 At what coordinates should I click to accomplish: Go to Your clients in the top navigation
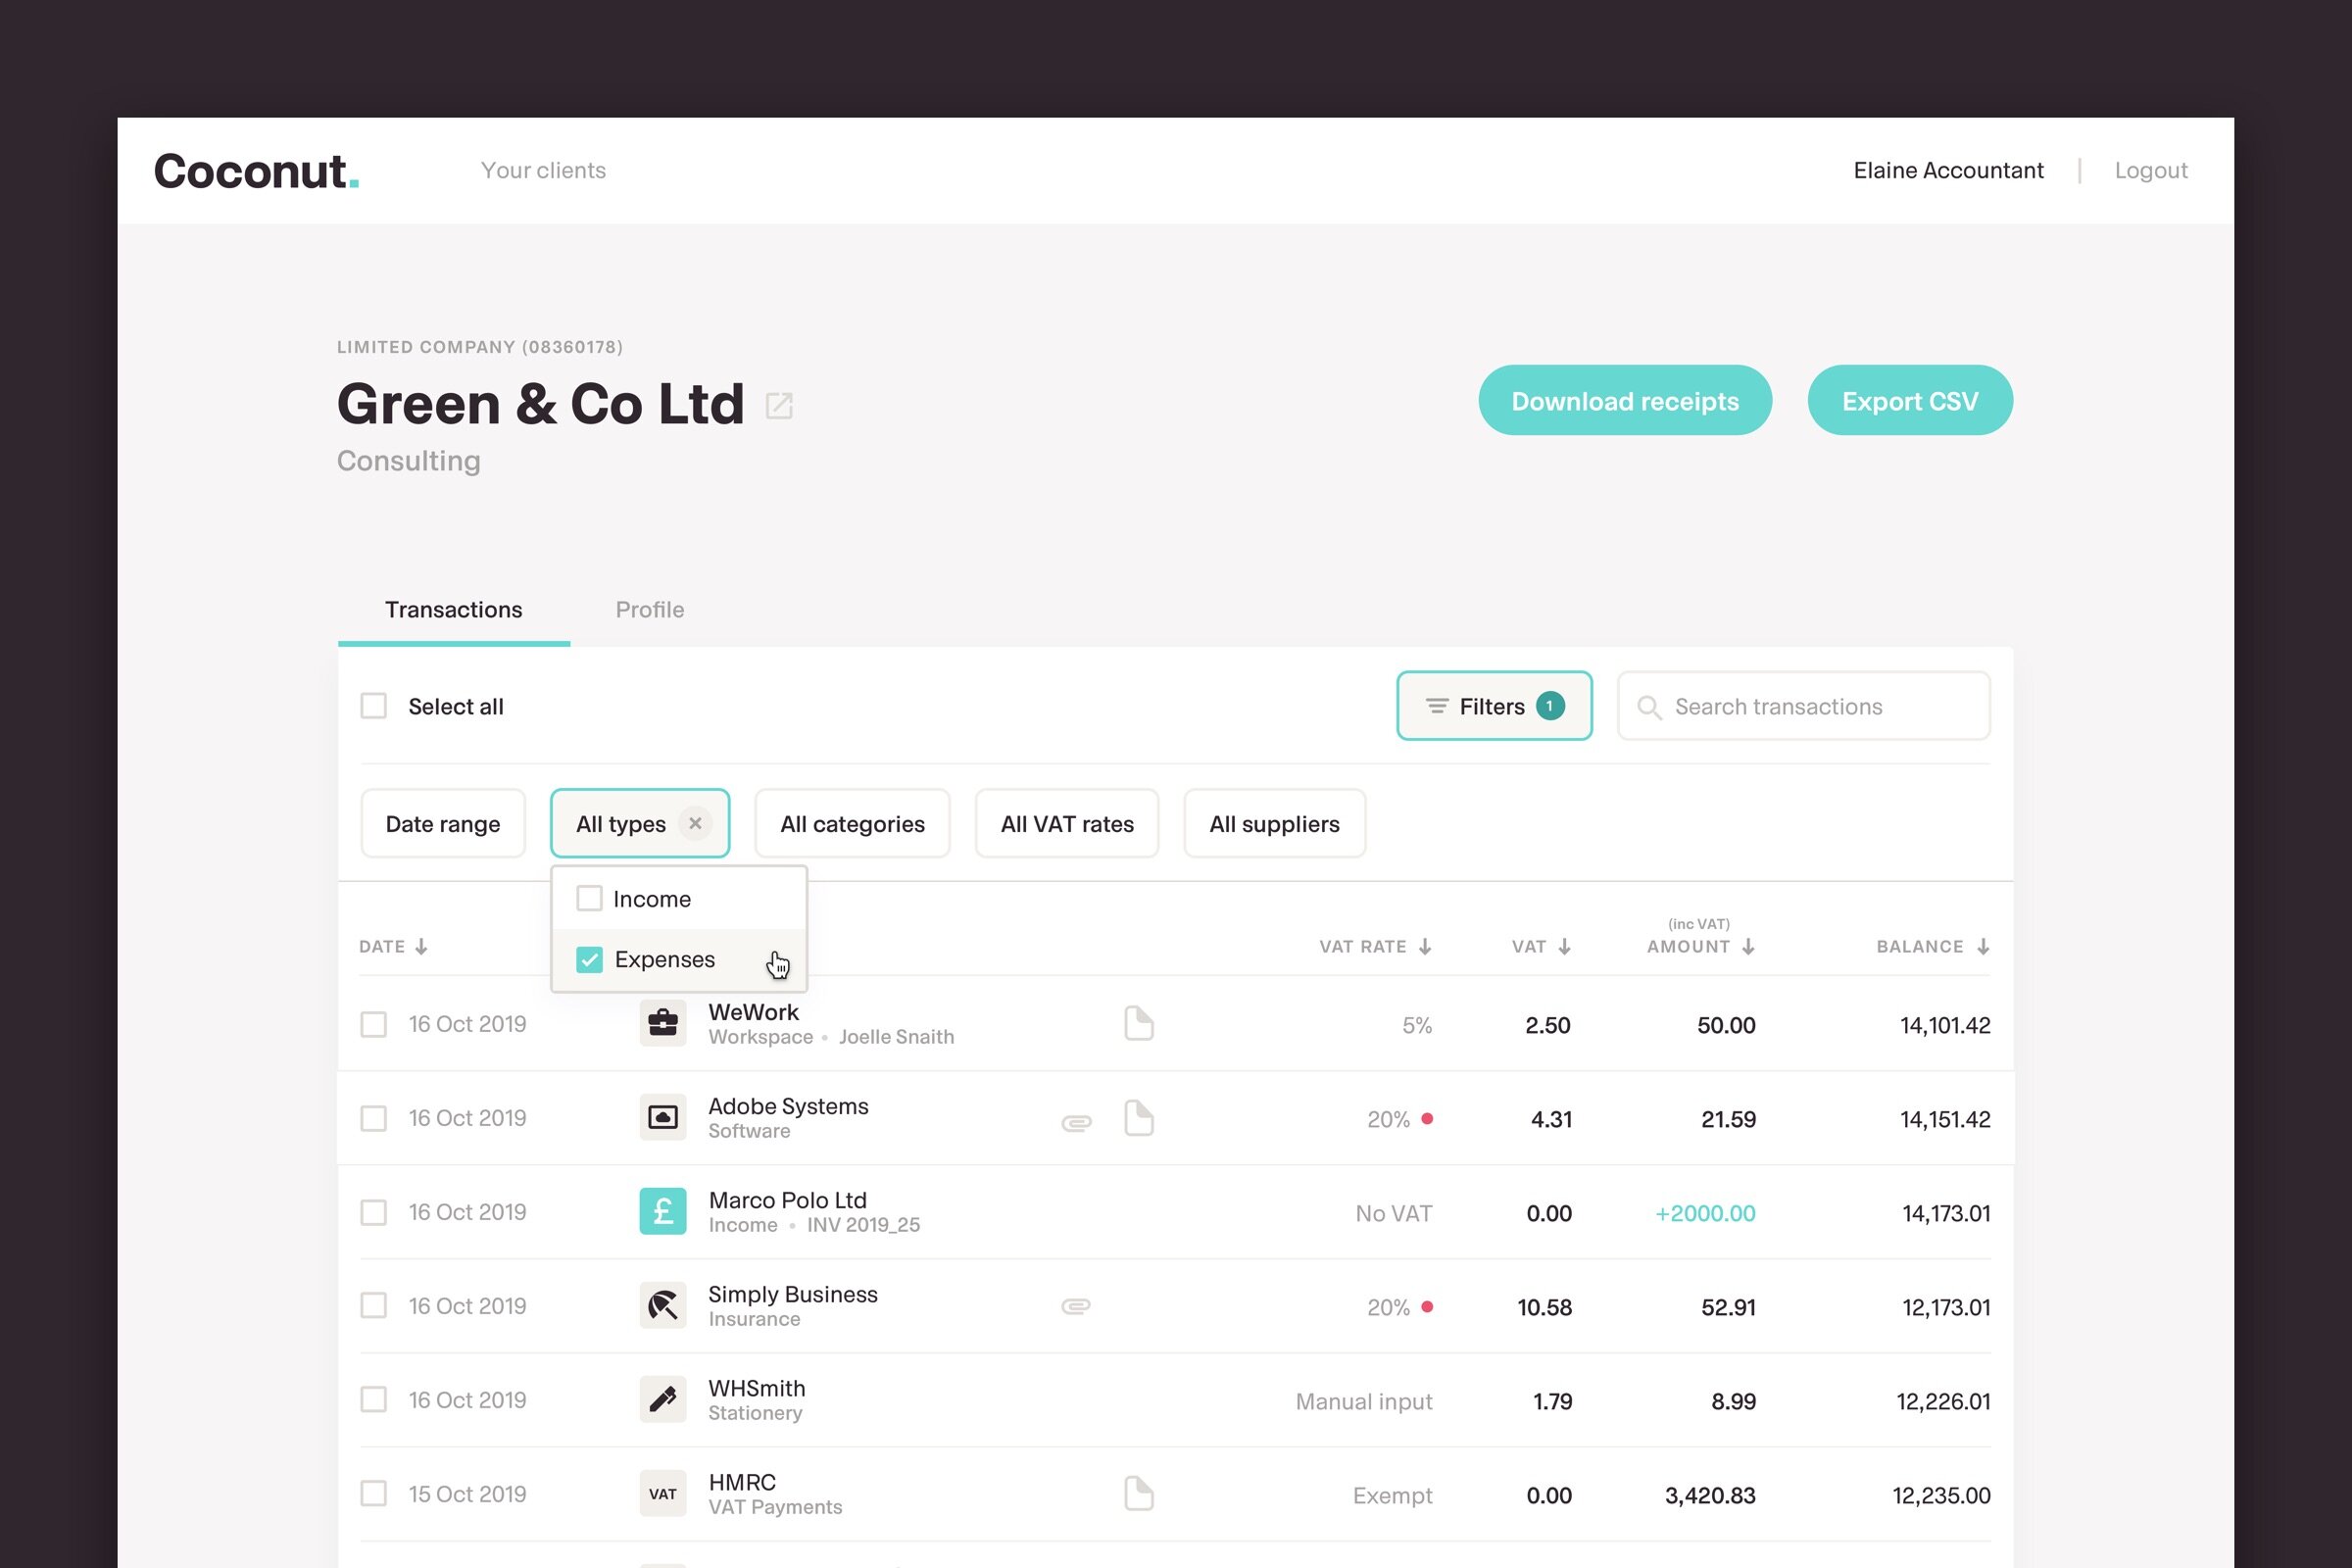pos(543,170)
